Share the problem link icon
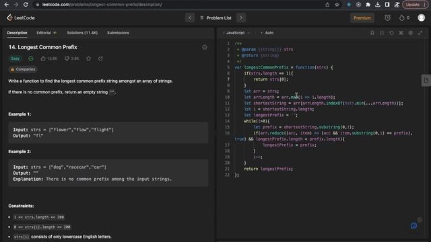Image resolution: width=431 pixels, height=242 pixels. point(100,58)
